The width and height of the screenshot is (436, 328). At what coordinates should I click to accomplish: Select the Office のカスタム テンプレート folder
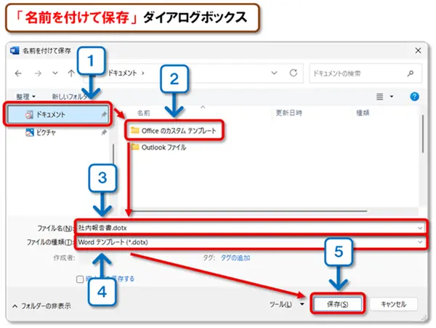(174, 130)
